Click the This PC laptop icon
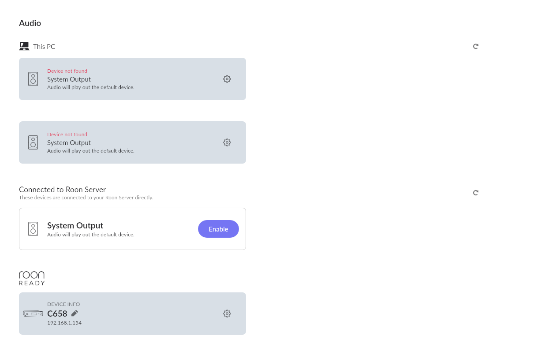 [24, 46]
